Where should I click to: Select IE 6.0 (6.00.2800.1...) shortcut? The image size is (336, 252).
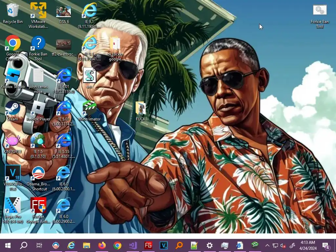tap(64, 178)
